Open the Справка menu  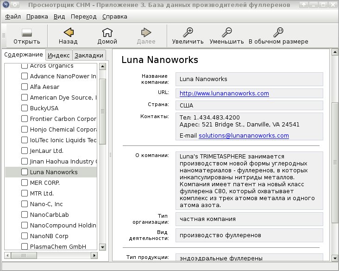114,17
